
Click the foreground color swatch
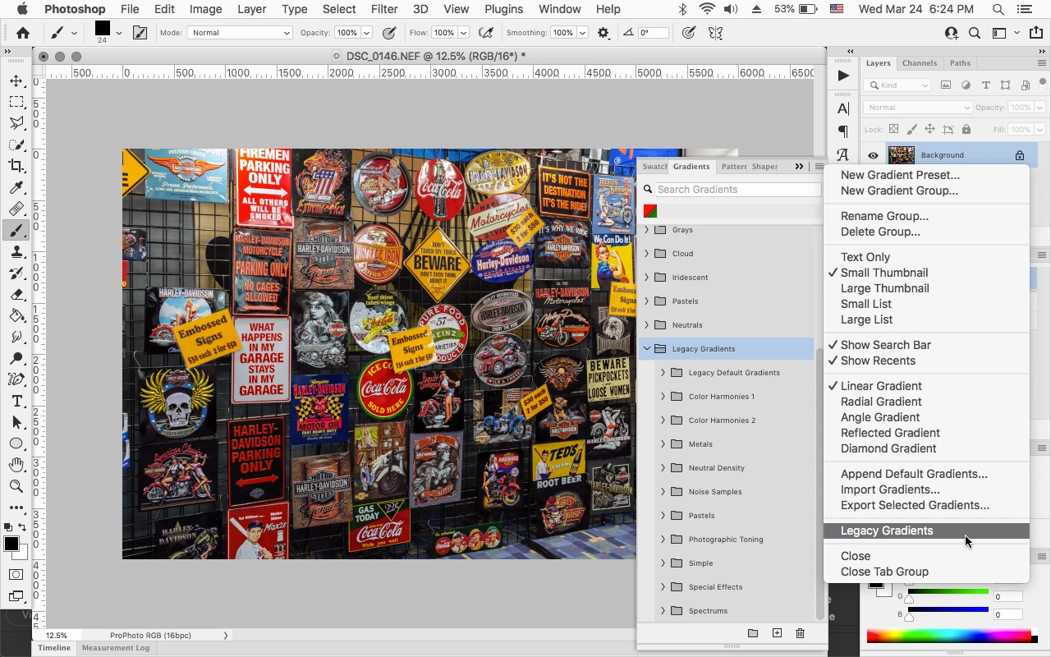pyautogui.click(x=11, y=544)
